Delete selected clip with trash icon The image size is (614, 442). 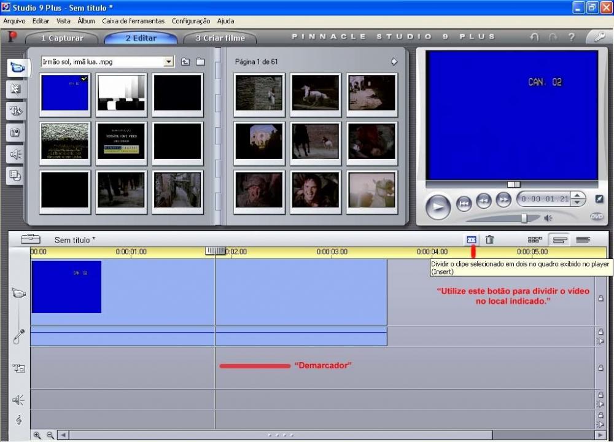click(x=489, y=239)
